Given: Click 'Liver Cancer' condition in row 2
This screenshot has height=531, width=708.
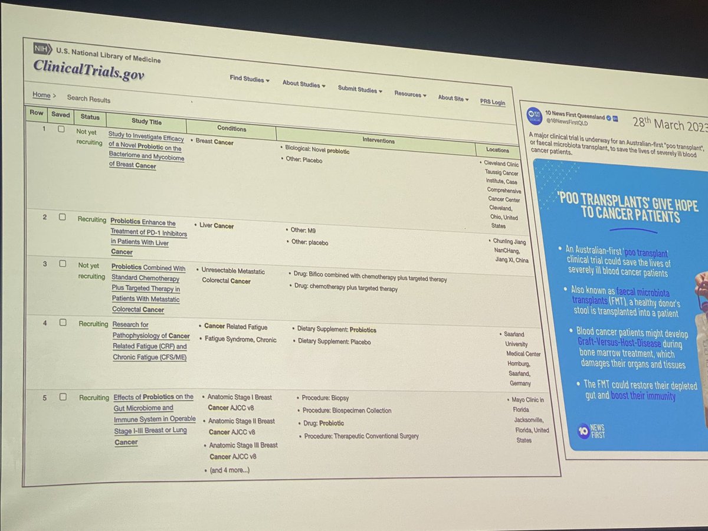Looking at the screenshot, I should pyautogui.click(x=217, y=225).
